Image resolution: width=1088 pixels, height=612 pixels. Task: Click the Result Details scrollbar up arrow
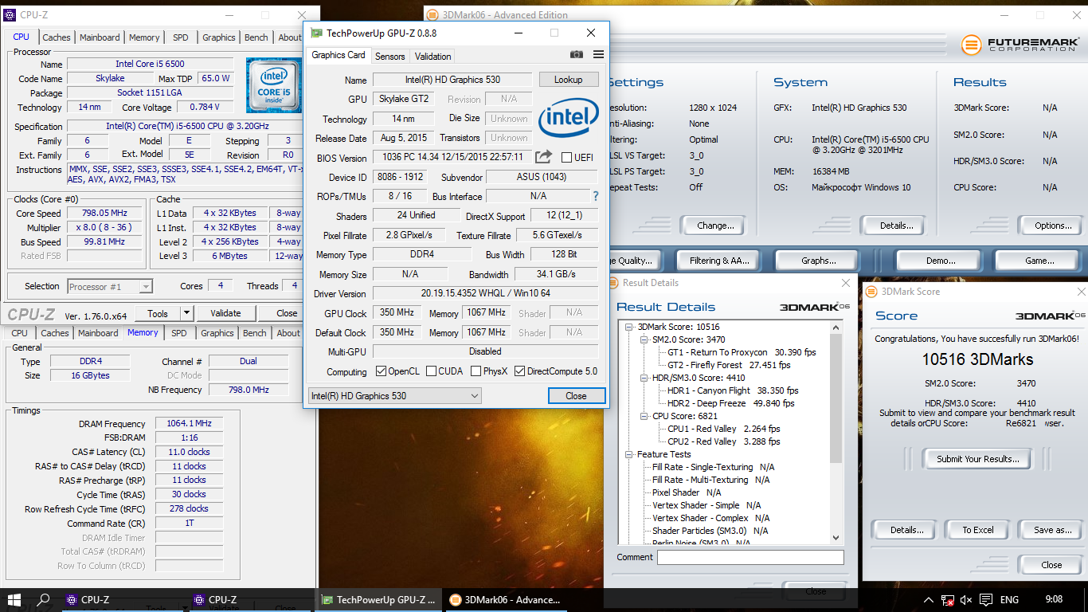[x=836, y=328]
